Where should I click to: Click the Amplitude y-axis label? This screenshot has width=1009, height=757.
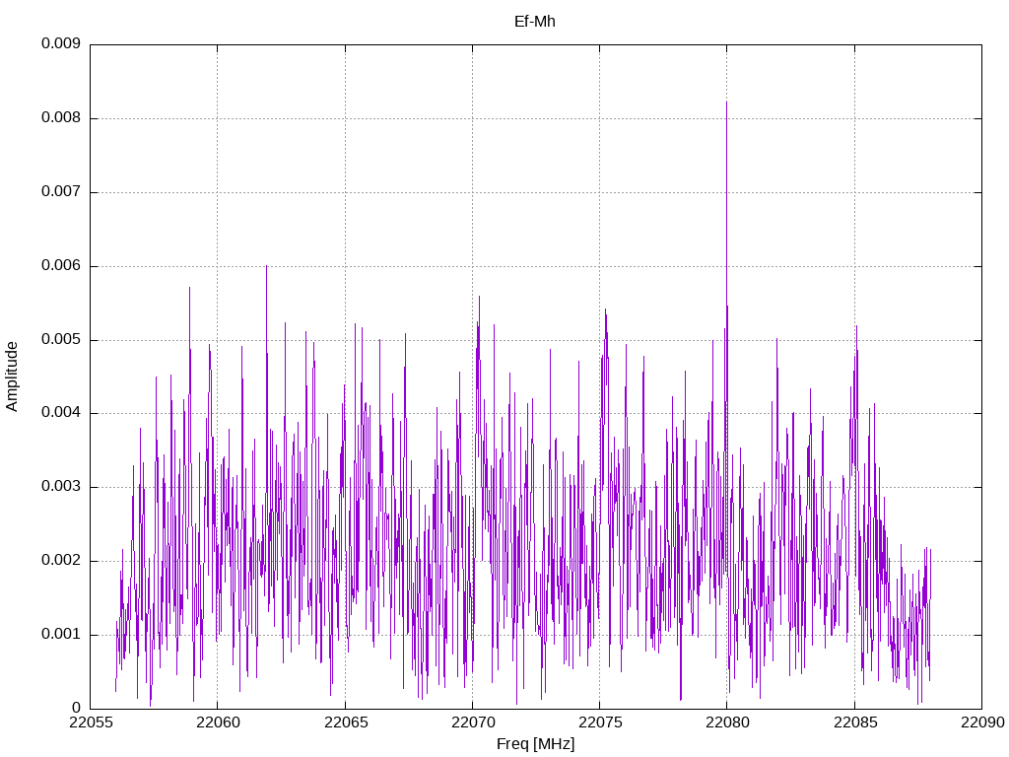(12, 376)
